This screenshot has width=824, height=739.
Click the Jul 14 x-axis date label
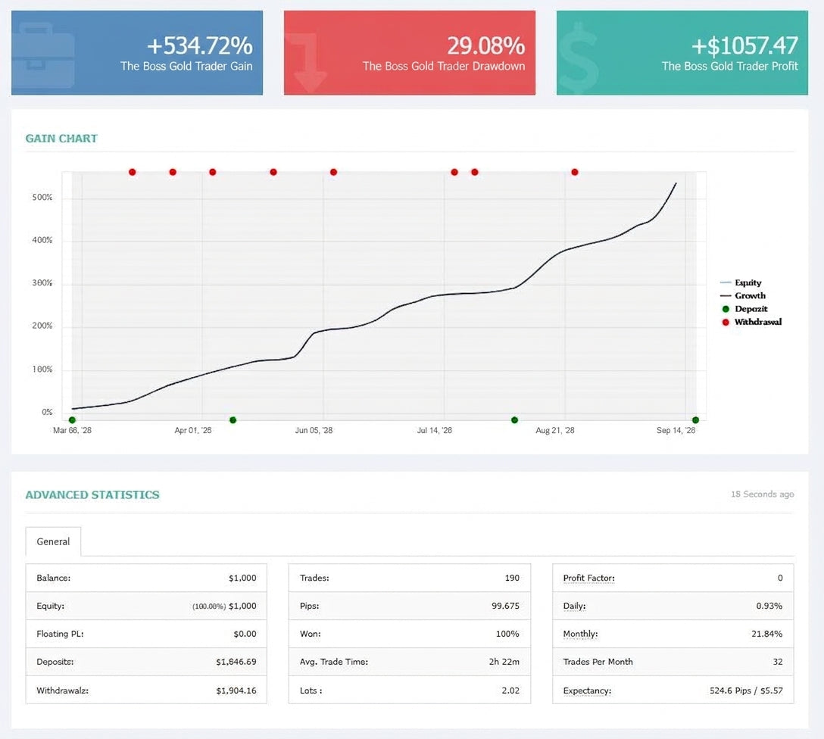434,431
